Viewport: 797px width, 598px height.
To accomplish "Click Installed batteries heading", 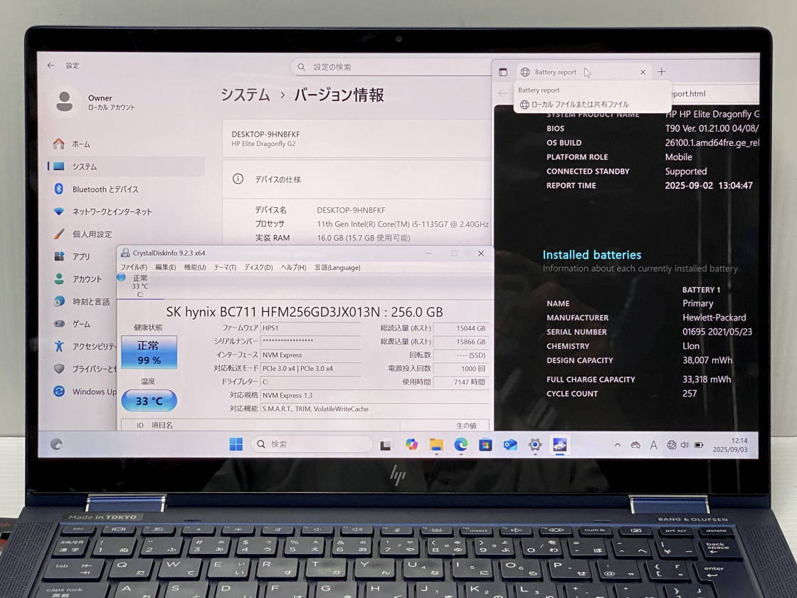I will [x=591, y=255].
